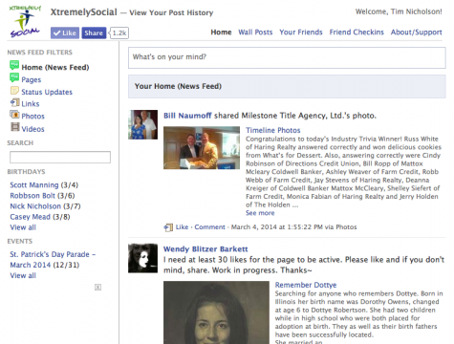
Task: Click the Bill Naumoff name link
Action: click(187, 116)
